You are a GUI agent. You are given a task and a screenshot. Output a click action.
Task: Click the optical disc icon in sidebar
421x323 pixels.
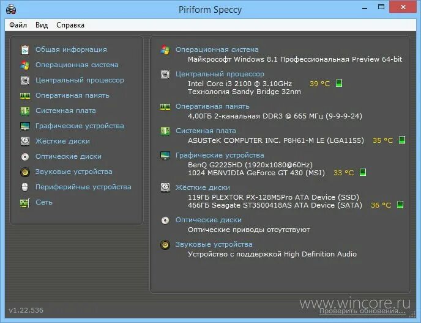point(25,157)
